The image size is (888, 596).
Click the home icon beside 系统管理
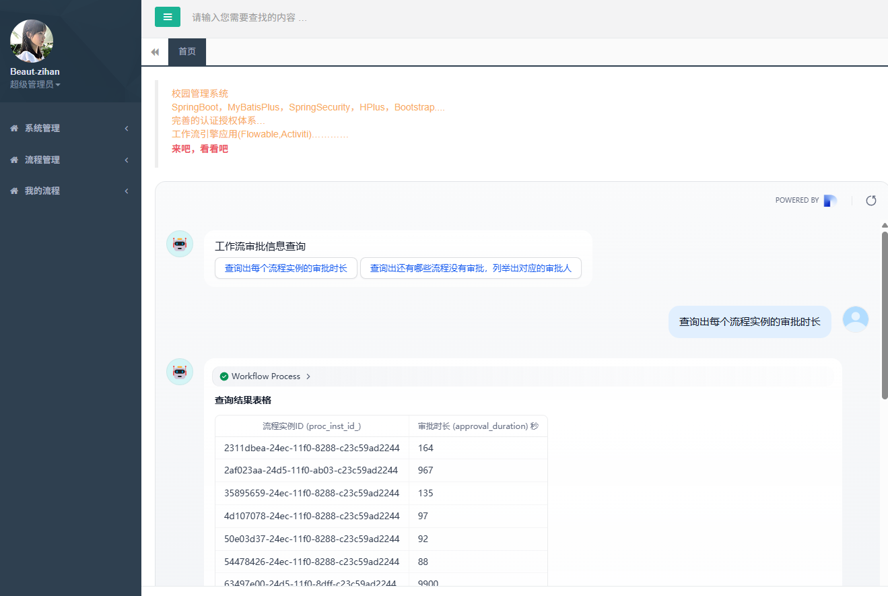click(14, 129)
